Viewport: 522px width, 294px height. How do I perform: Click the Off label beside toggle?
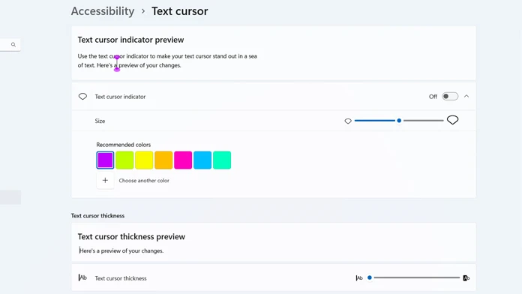(x=433, y=97)
